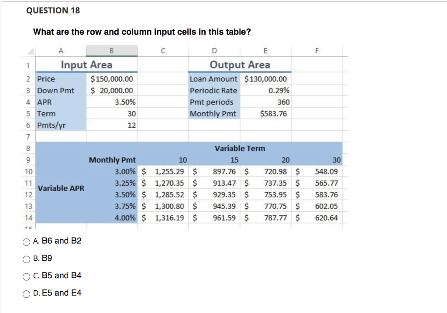Select radio button for answer A. B6 and B2
The height and width of the screenshot is (313, 447).
point(26,242)
